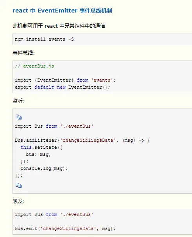Click the bus: msg, code line
The width and height of the screenshot is (192, 237).
(x=38, y=154)
